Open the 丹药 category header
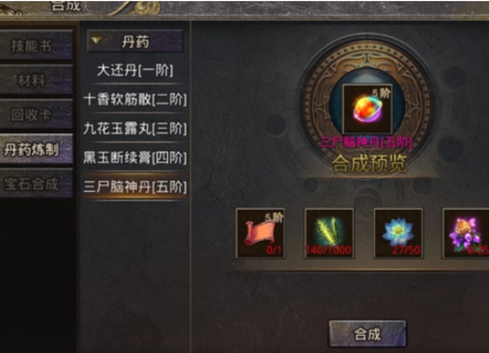Image resolution: width=489 pixels, height=353 pixels. [x=135, y=41]
